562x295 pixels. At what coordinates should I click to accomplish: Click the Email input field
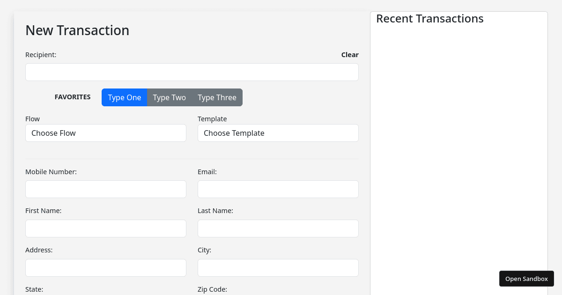pos(278,189)
